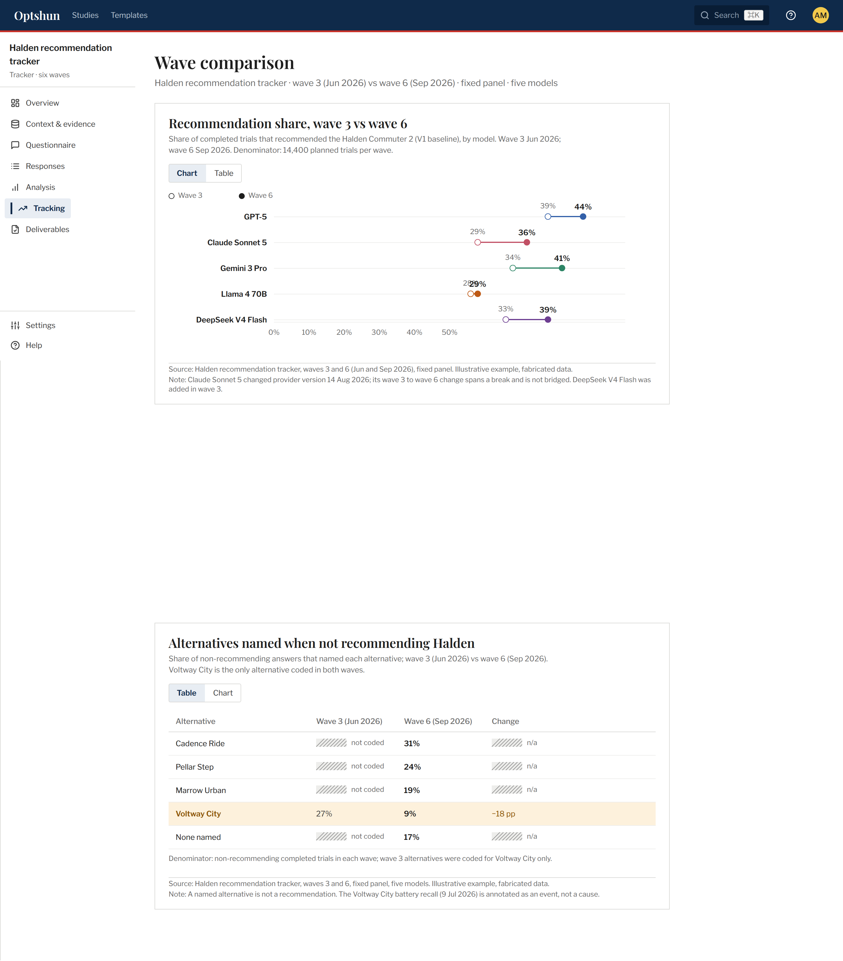Click GPT-5 wave 6 filled marker
The width and height of the screenshot is (843, 961).
point(583,217)
